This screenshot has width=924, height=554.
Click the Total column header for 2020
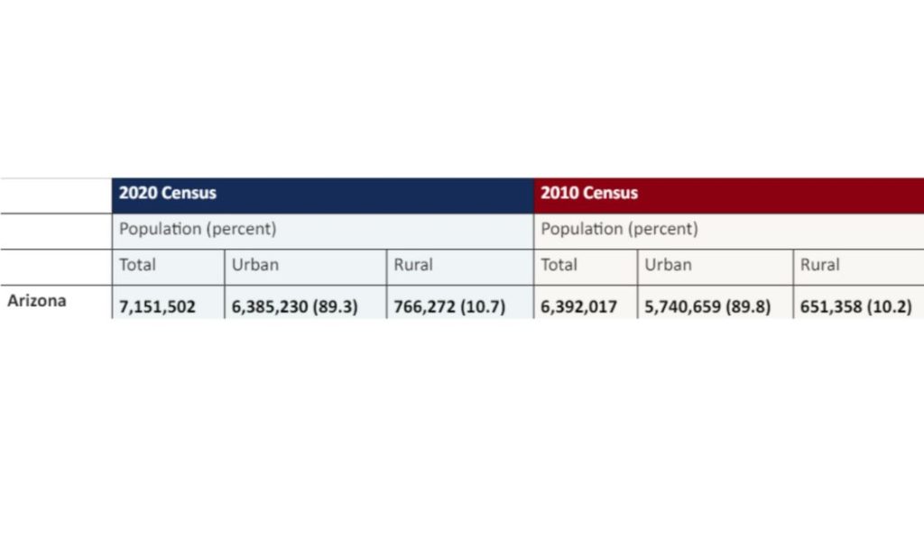pos(137,265)
